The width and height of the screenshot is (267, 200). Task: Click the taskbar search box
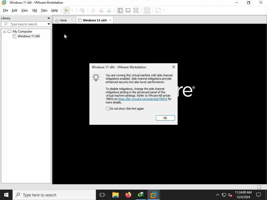click(54, 195)
